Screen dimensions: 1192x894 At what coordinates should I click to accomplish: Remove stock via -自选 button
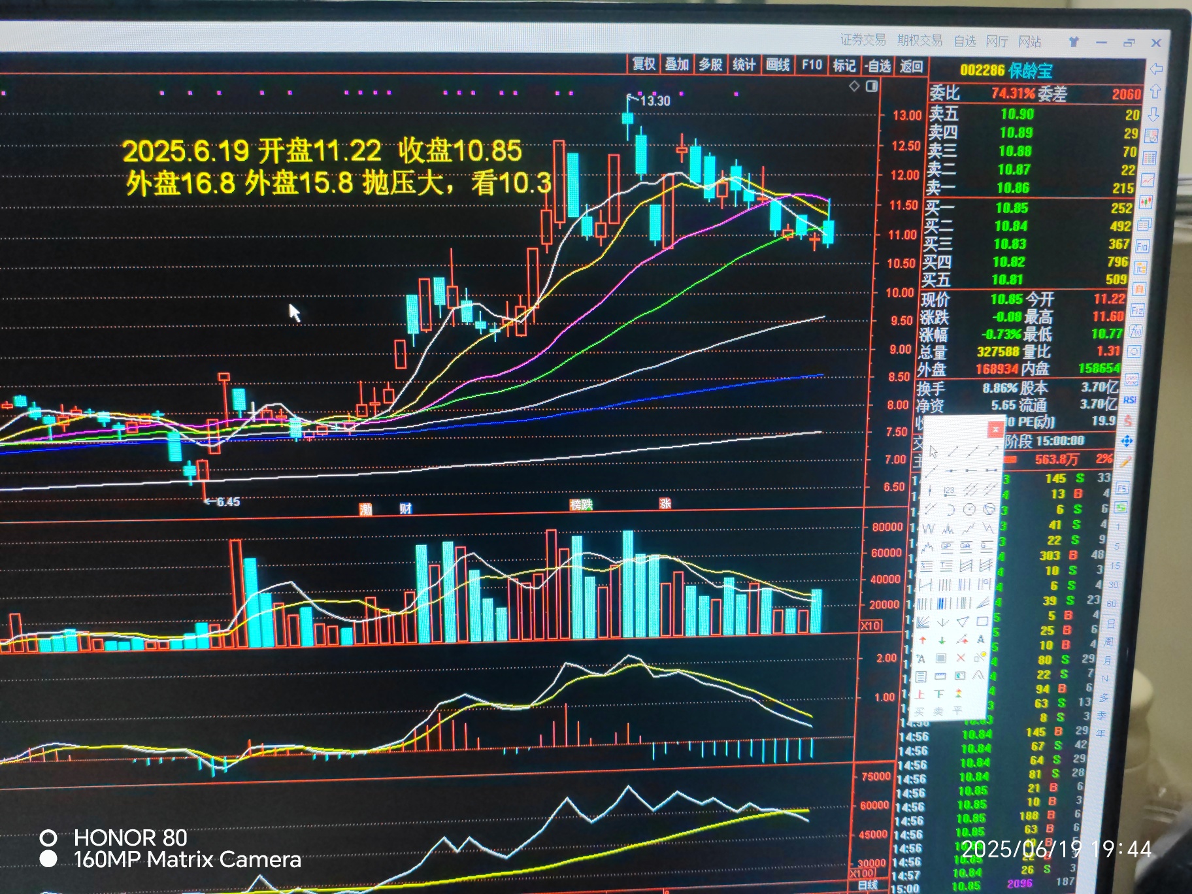click(878, 66)
